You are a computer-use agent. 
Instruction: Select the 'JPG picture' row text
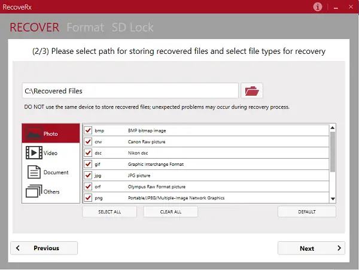point(139,175)
